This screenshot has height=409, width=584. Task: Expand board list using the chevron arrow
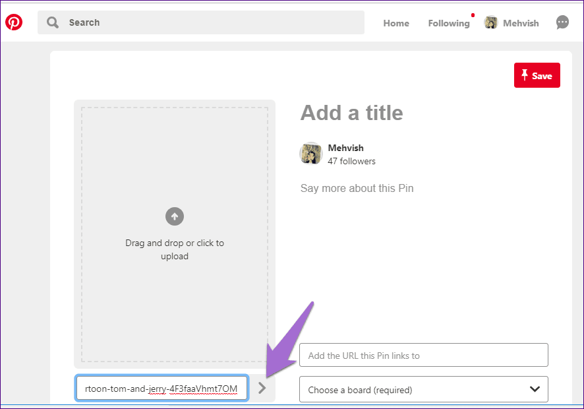click(535, 389)
